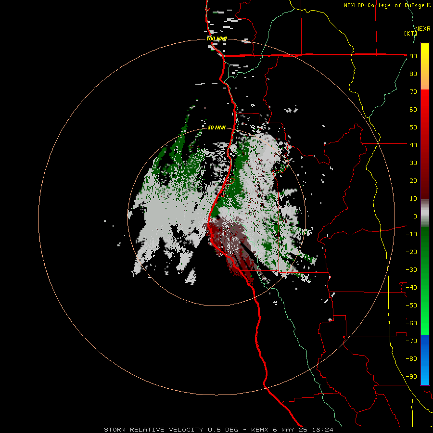This screenshot has height=433, width=433.
Task: Click the "18:24" time in the caption
Action: tap(322, 430)
